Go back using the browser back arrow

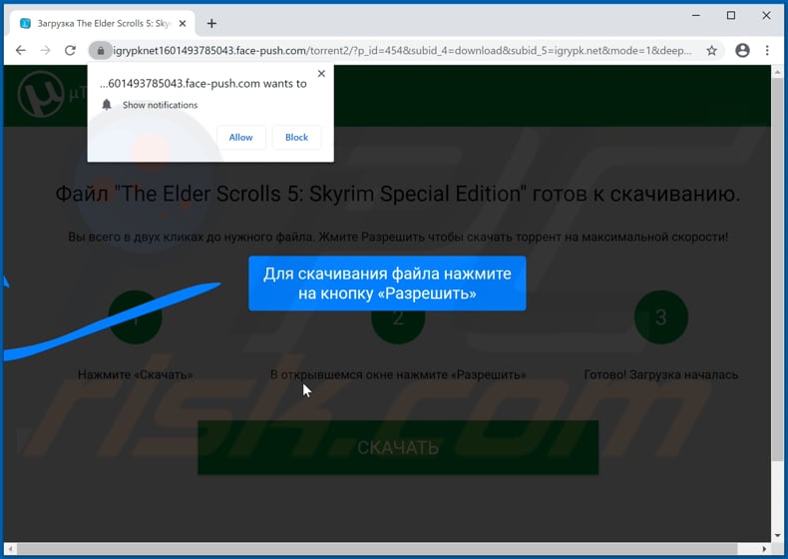point(21,50)
